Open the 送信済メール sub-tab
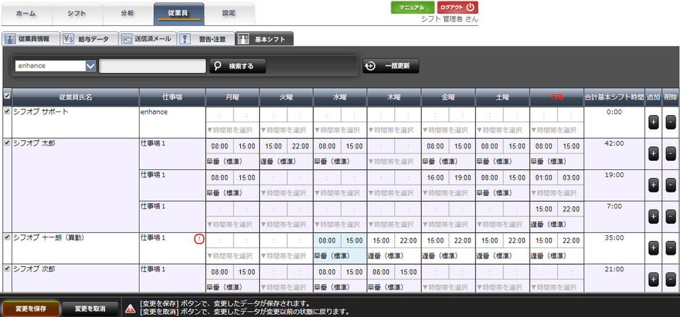 point(148,38)
